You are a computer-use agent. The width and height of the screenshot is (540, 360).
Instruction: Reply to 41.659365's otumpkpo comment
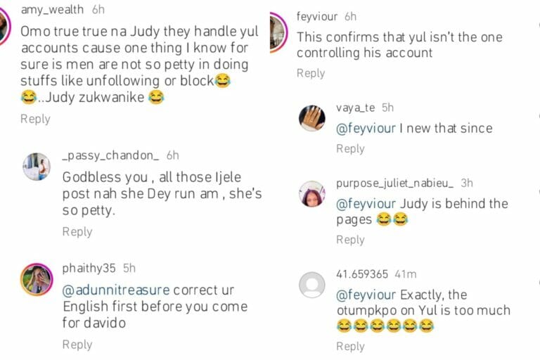click(351, 346)
